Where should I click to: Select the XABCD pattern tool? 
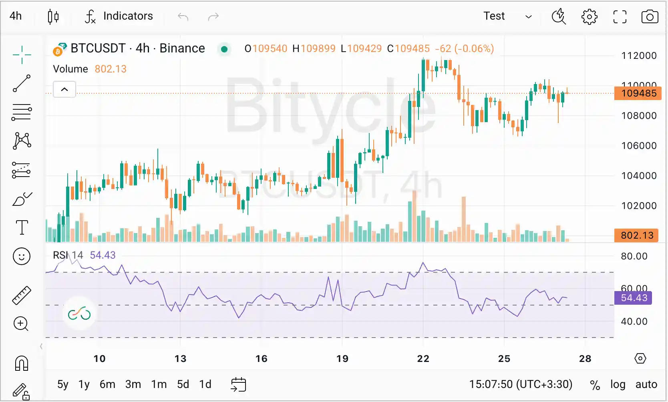22,141
